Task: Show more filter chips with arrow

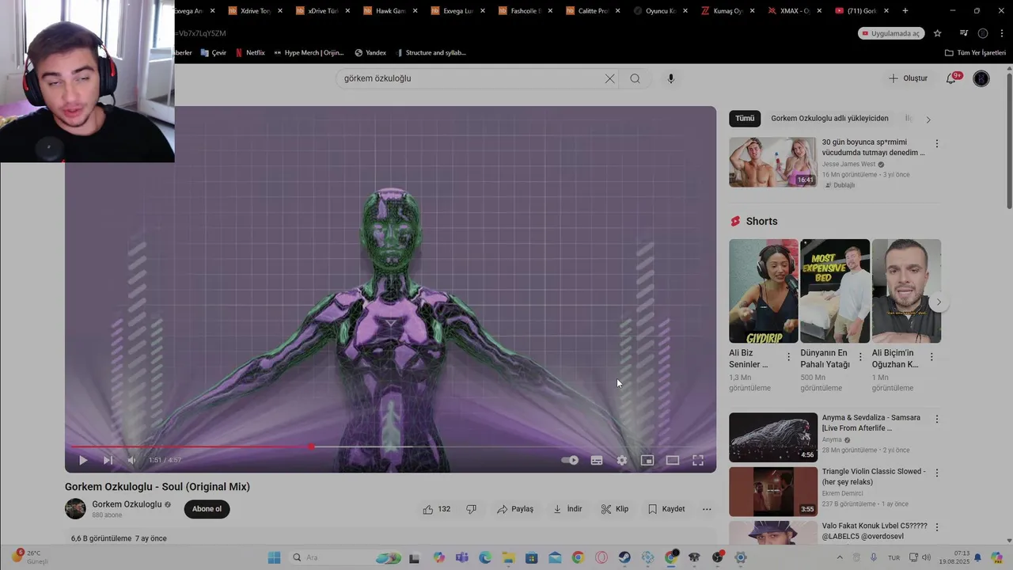Action: (x=928, y=120)
